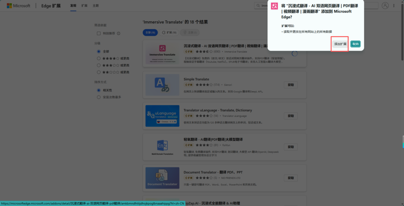Open the user account avatar

tap(385, 6)
